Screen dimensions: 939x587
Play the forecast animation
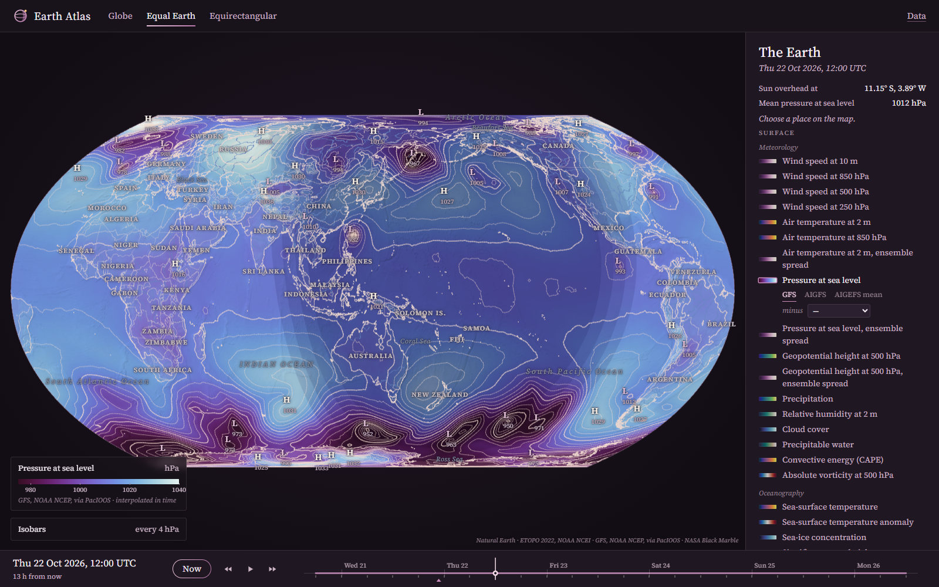(251, 569)
